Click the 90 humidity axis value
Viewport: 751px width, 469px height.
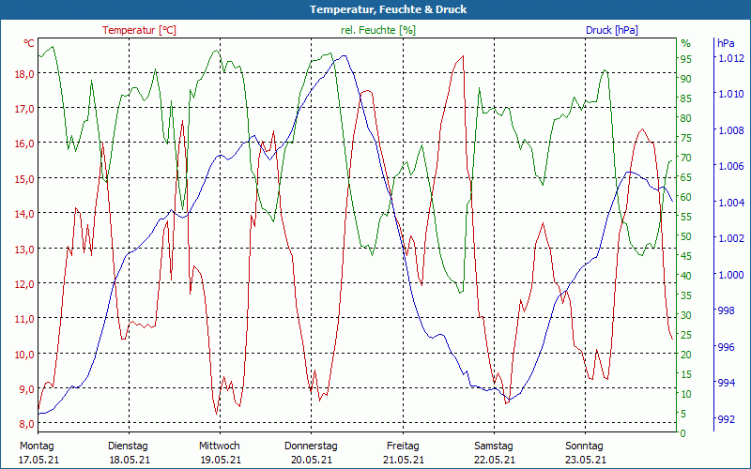686,79
